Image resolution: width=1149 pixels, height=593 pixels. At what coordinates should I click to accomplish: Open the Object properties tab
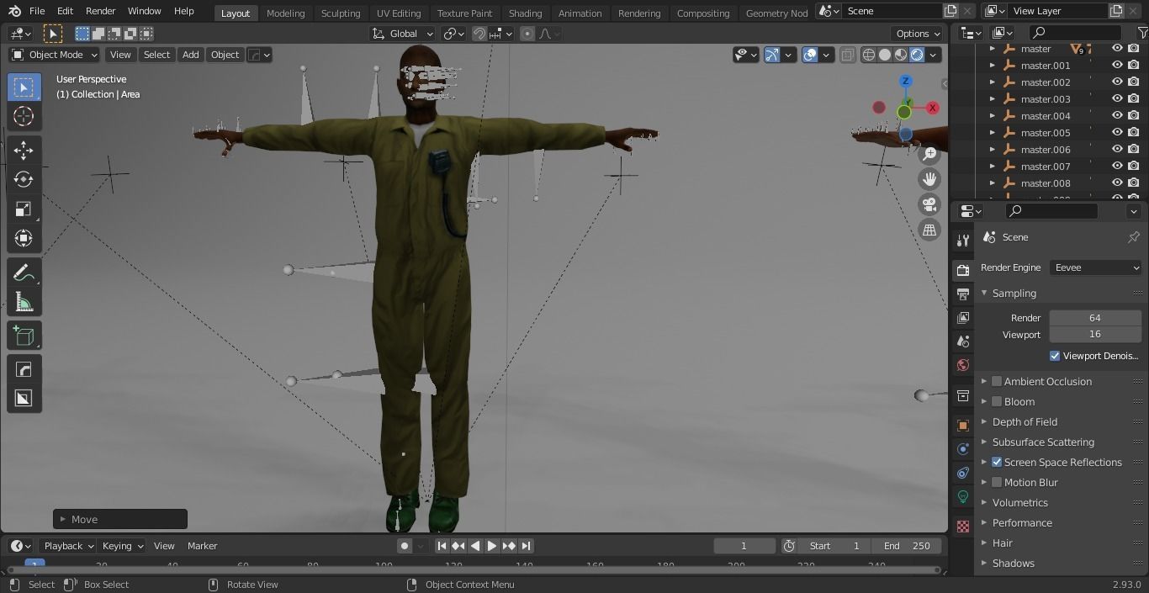pos(963,425)
